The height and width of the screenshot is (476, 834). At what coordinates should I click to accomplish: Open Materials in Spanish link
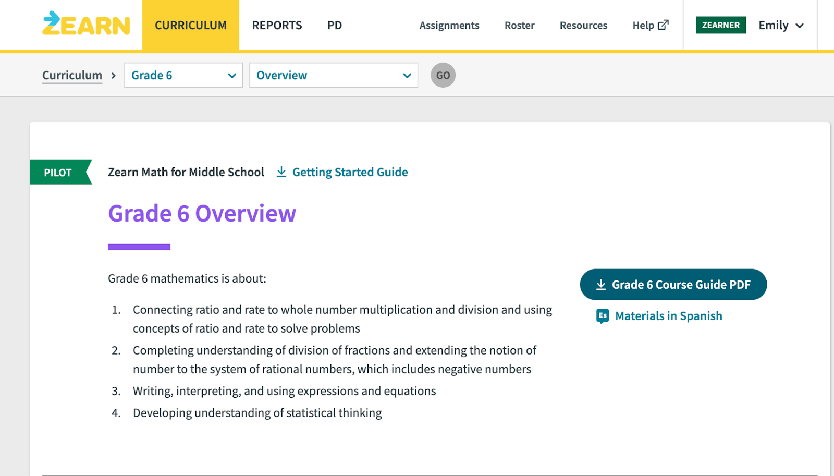click(669, 316)
